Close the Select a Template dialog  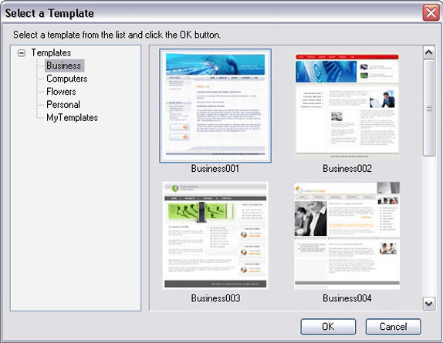pos(431,12)
